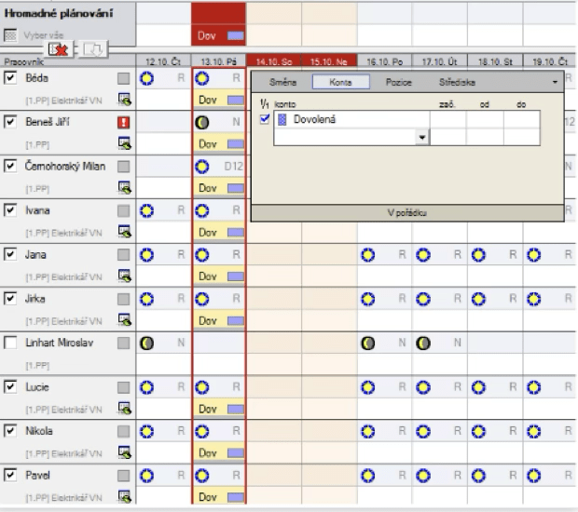The width and height of the screenshot is (578, 512).
Task: Open Ivana's plan detail icon
Action: (125, 232)
